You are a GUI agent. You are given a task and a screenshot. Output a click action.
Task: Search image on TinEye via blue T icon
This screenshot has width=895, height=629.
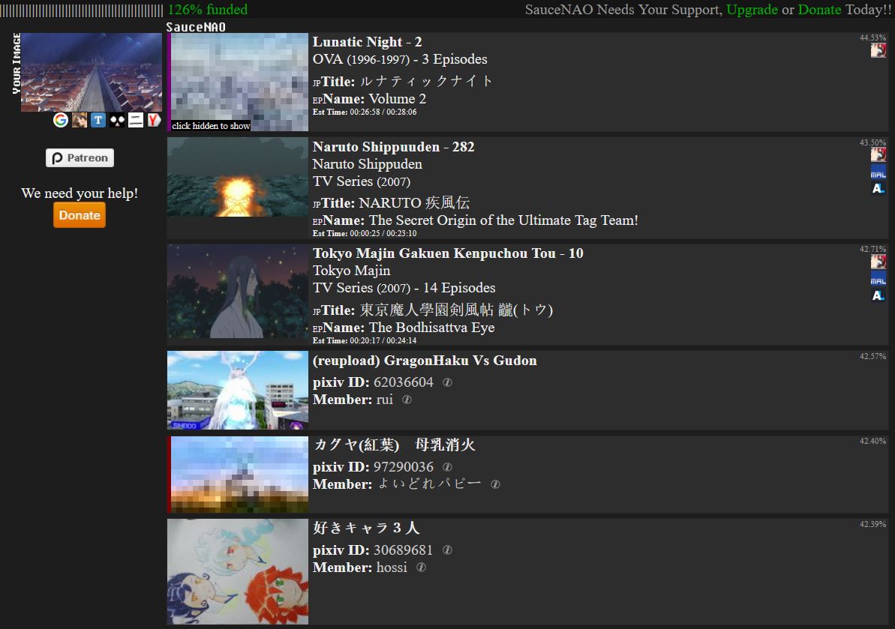coord(98,120)
